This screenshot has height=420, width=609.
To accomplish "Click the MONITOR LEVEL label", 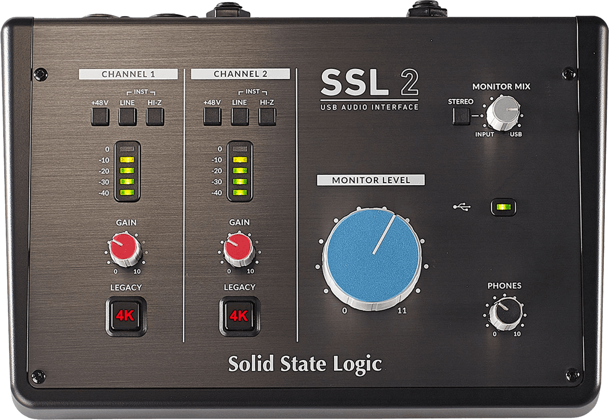I will click(370, 180).
